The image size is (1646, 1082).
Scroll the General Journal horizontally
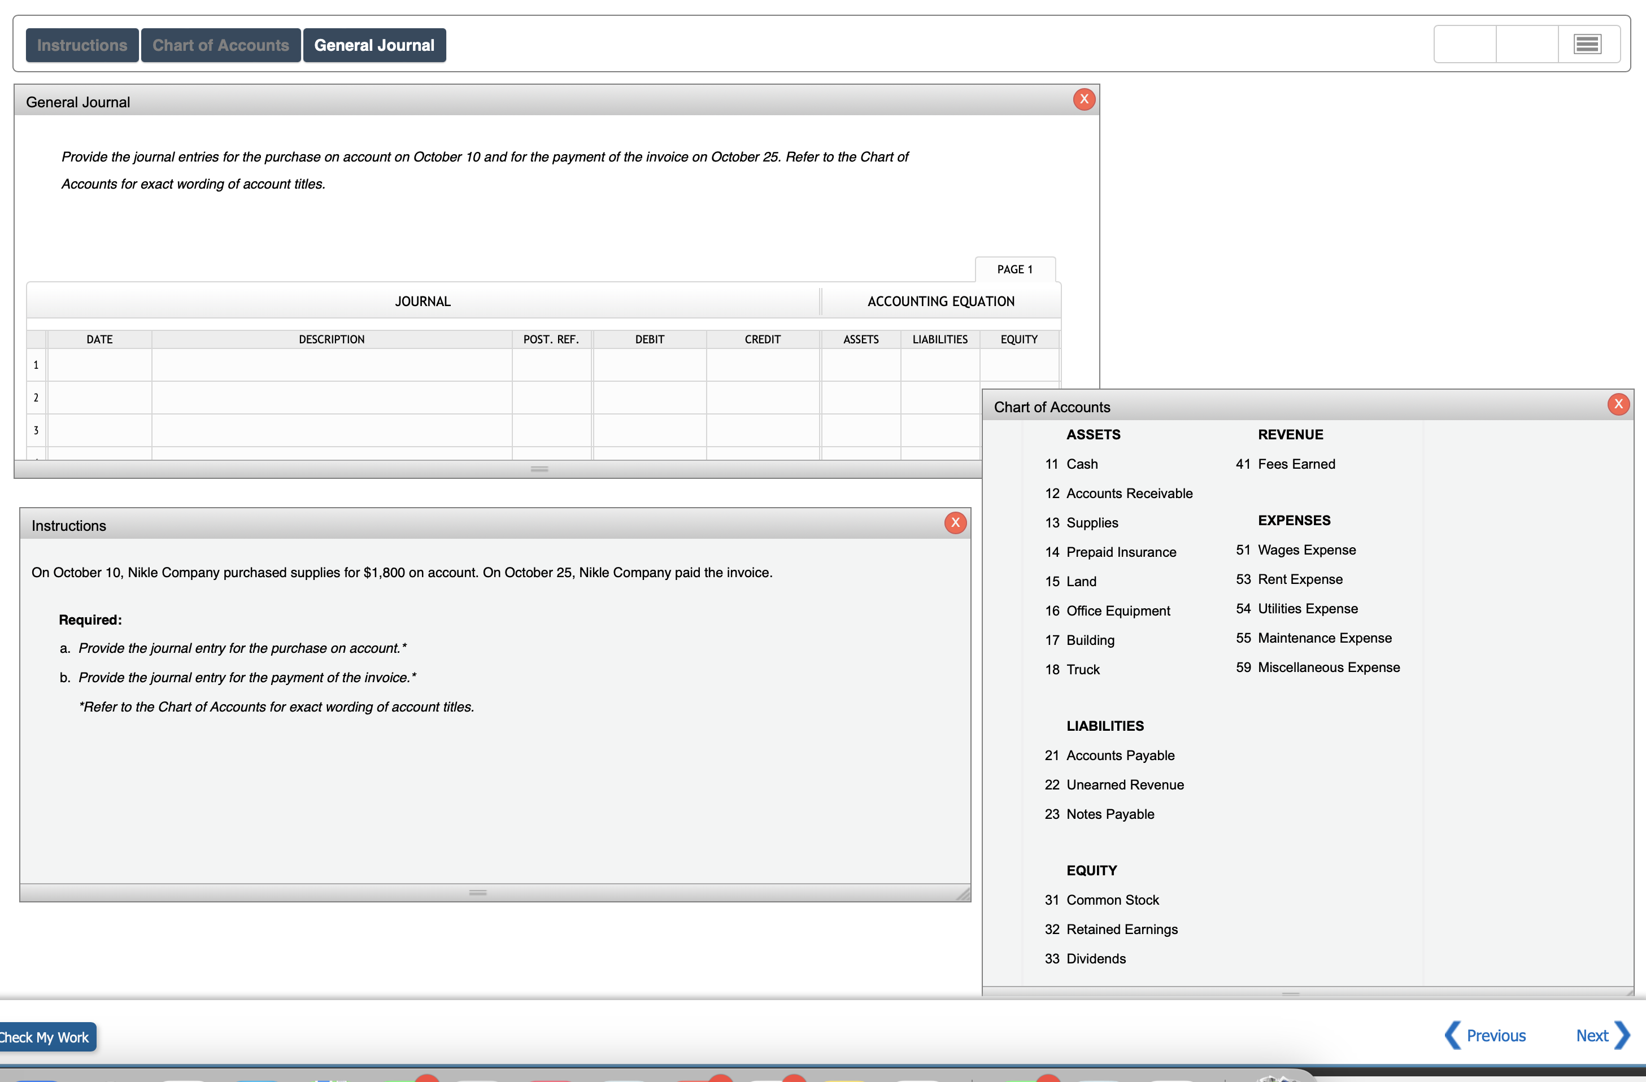pyautogui.click(x=540, y=472)
